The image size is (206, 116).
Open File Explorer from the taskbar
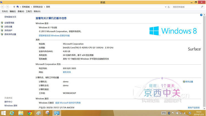pos(21,113)
